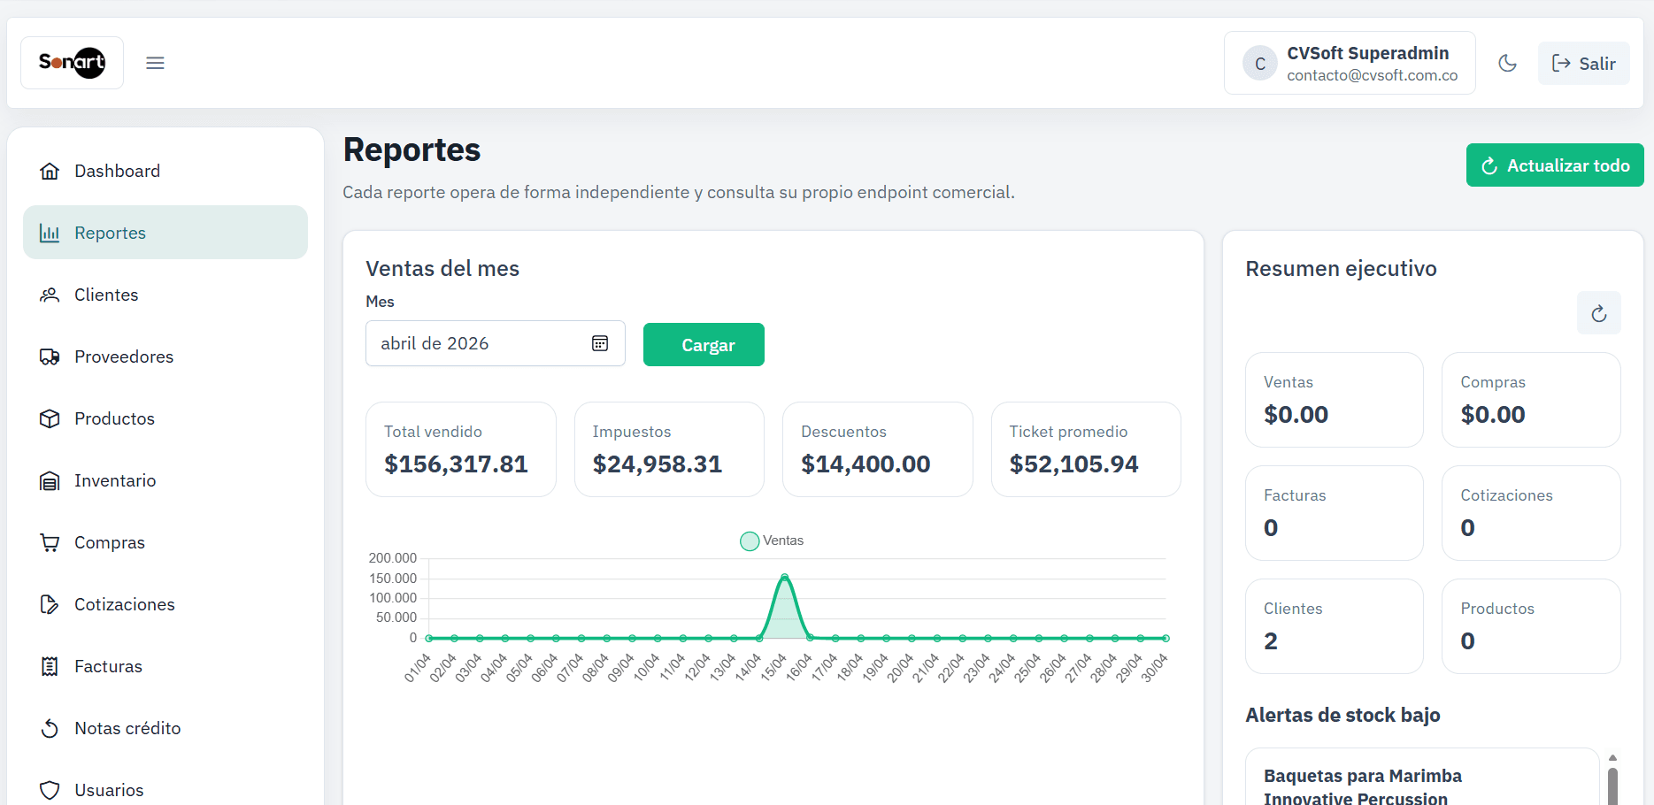Viewport: 1654px width, 805px height.
Task: Click the Compras summary card
Action: 1531,400
